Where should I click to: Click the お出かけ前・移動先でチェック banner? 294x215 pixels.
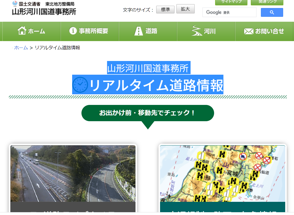(148, 113)
